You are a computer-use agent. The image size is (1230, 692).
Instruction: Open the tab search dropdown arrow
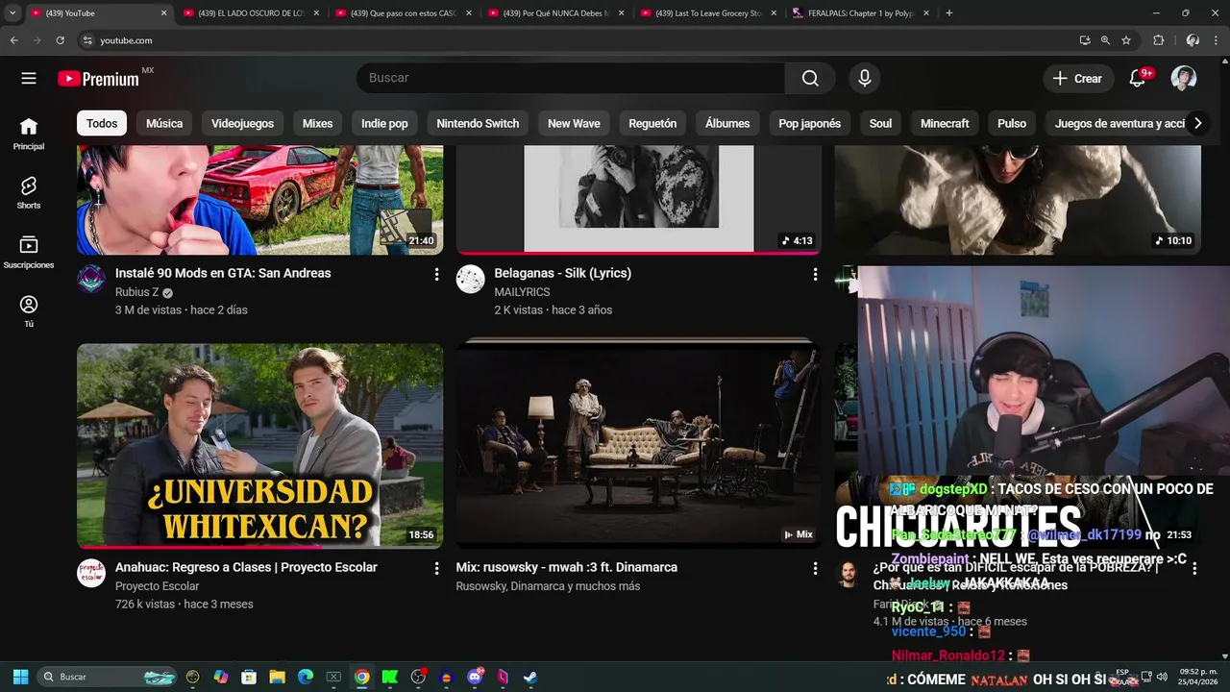tap(12, 13)
